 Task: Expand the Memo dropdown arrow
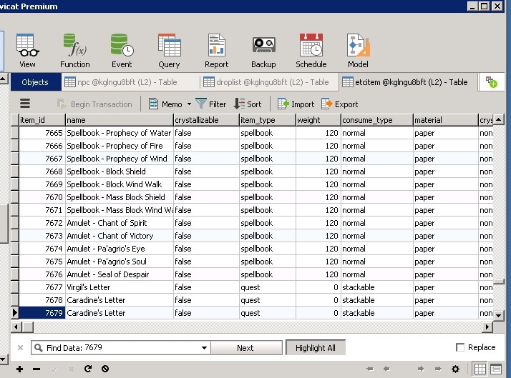[189, 104]
